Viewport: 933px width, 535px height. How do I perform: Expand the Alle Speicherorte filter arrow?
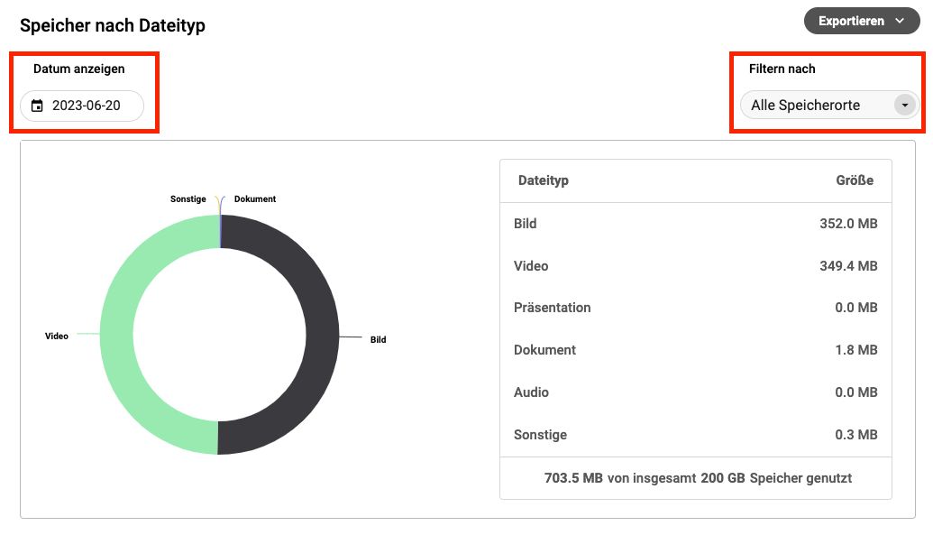(904, 105)
